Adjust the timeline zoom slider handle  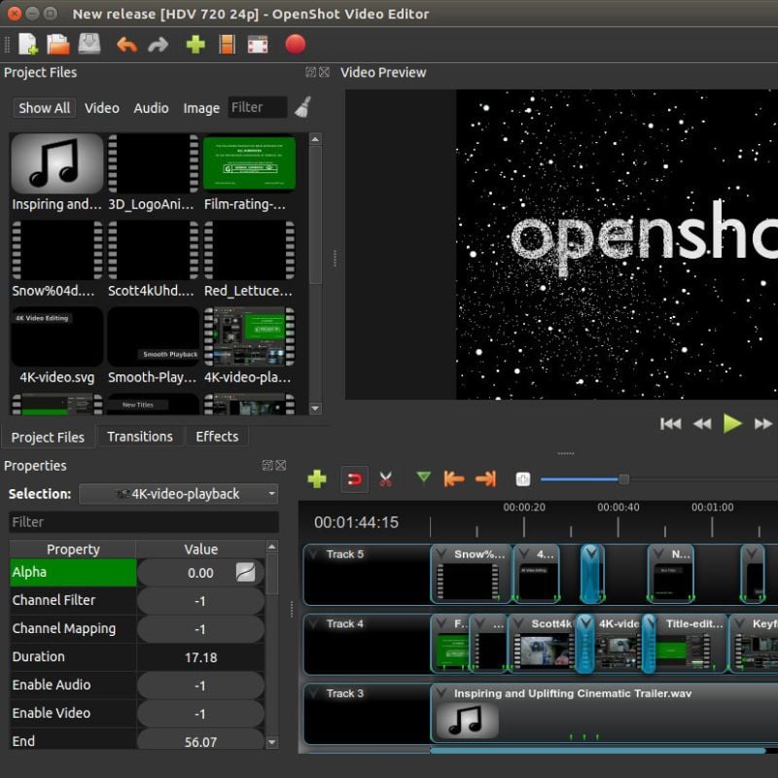click(624, 479)
